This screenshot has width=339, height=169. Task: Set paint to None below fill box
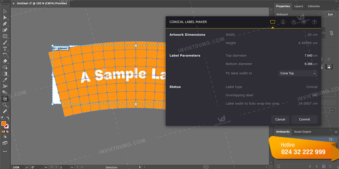pyautogui.click(x=7, y=132)
